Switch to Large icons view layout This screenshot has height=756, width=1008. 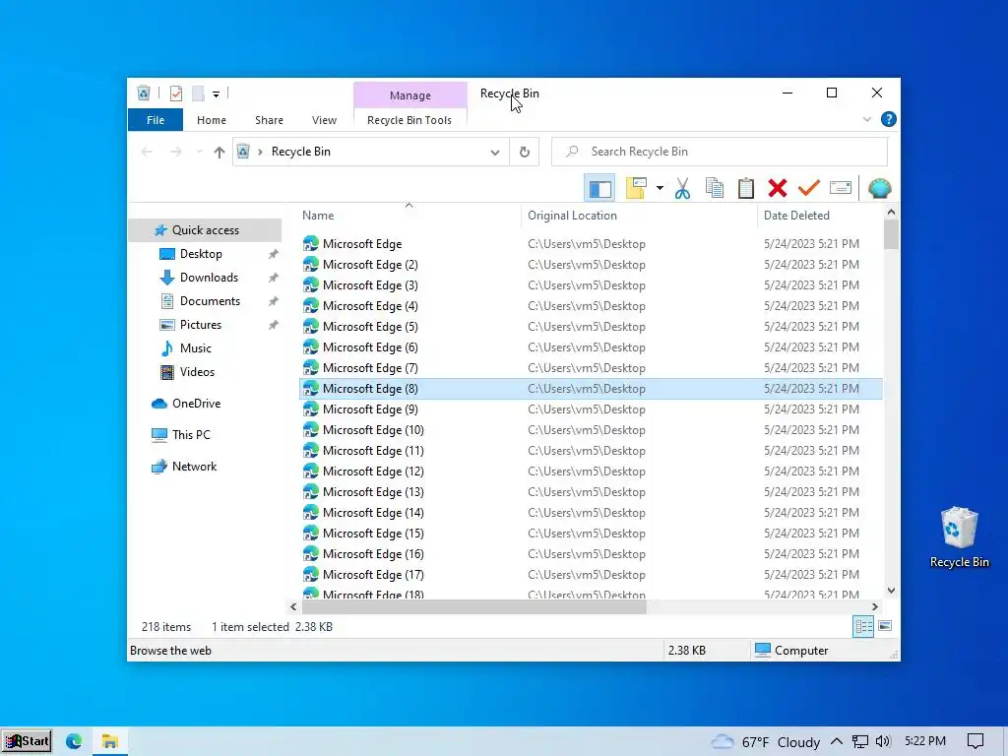(885, 626)
